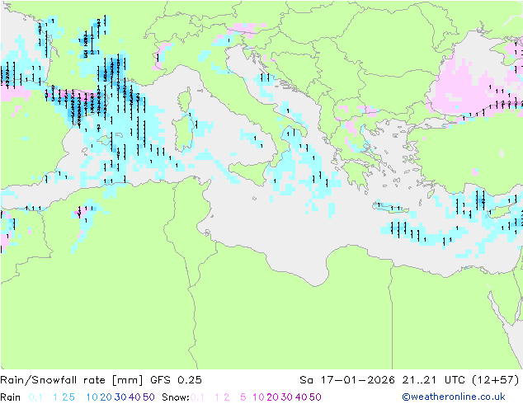Select the rain legend value 0.1
Image resolution: width=523 pixels, height=404 pixels.
35,397
